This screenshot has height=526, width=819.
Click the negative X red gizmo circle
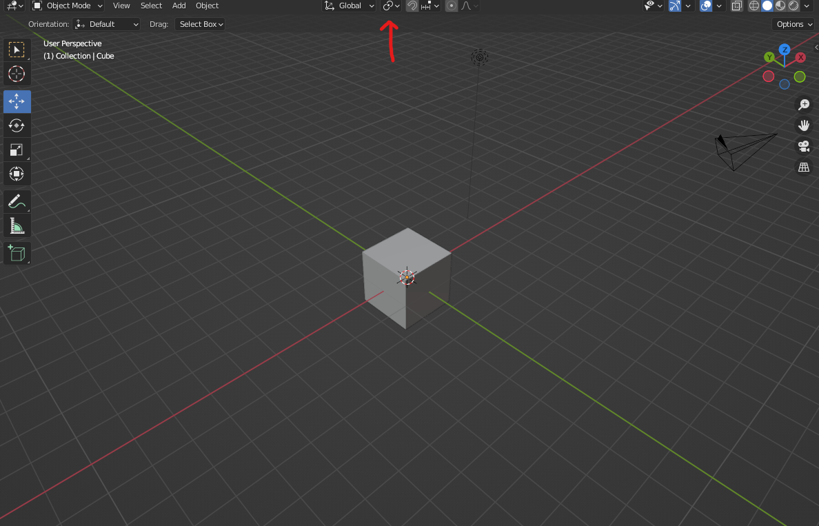769,77
